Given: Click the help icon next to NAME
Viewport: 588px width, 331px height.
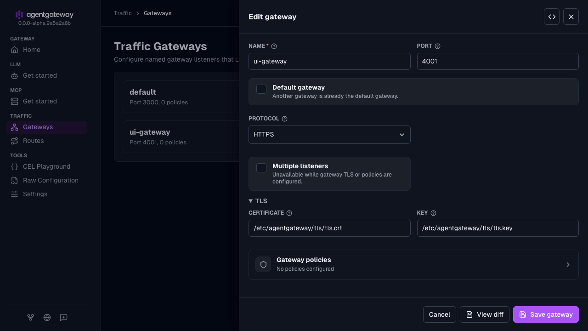Looking at the screenshot, I should coord(274,46).
